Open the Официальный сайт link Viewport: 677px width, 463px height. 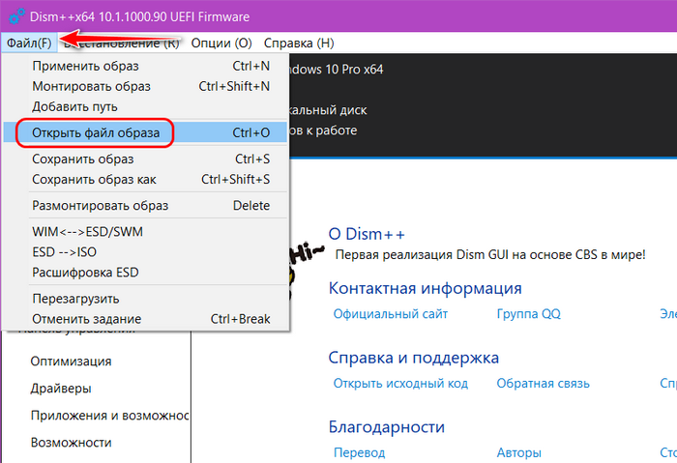click(391, 314)
